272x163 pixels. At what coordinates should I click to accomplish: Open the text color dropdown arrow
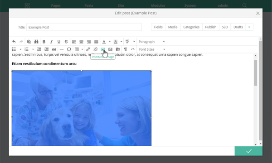tap(110, 42)
